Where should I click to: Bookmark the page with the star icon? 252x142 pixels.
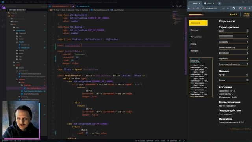228,9
